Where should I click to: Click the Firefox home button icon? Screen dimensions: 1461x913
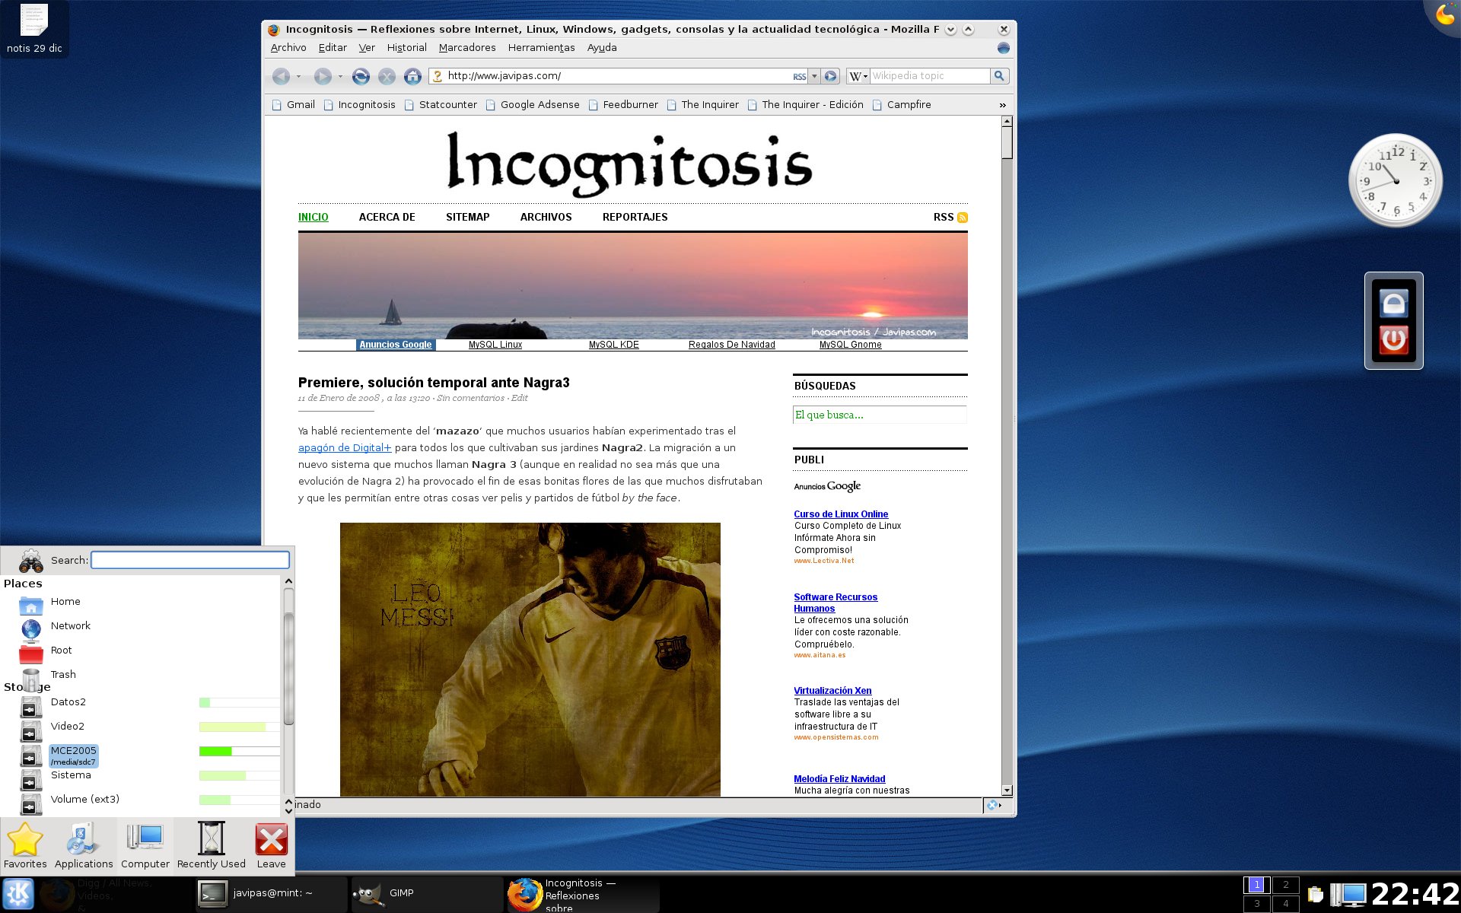412,76
